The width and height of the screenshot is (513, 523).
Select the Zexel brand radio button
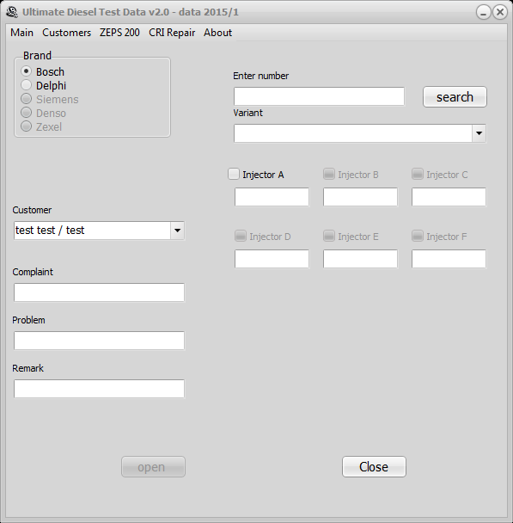coord(27,126)
